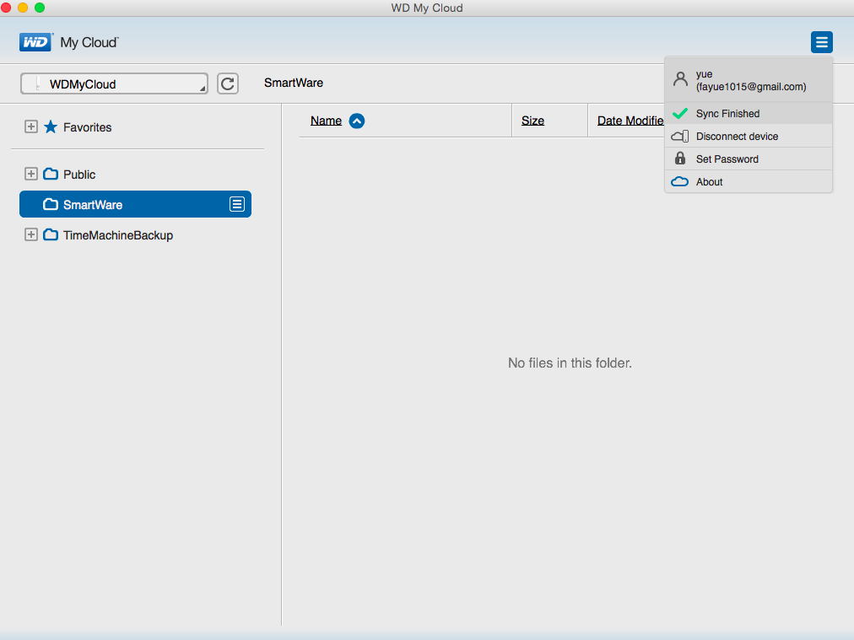
Task: Click the My Cloud title text
Action: coord(89,42)
